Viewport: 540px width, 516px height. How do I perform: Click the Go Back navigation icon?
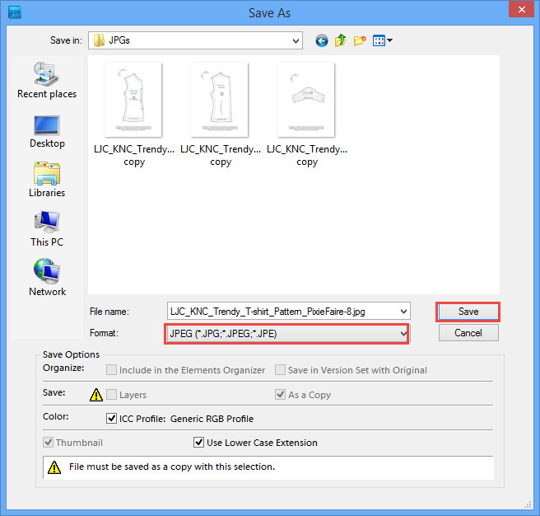click(321, 40)
